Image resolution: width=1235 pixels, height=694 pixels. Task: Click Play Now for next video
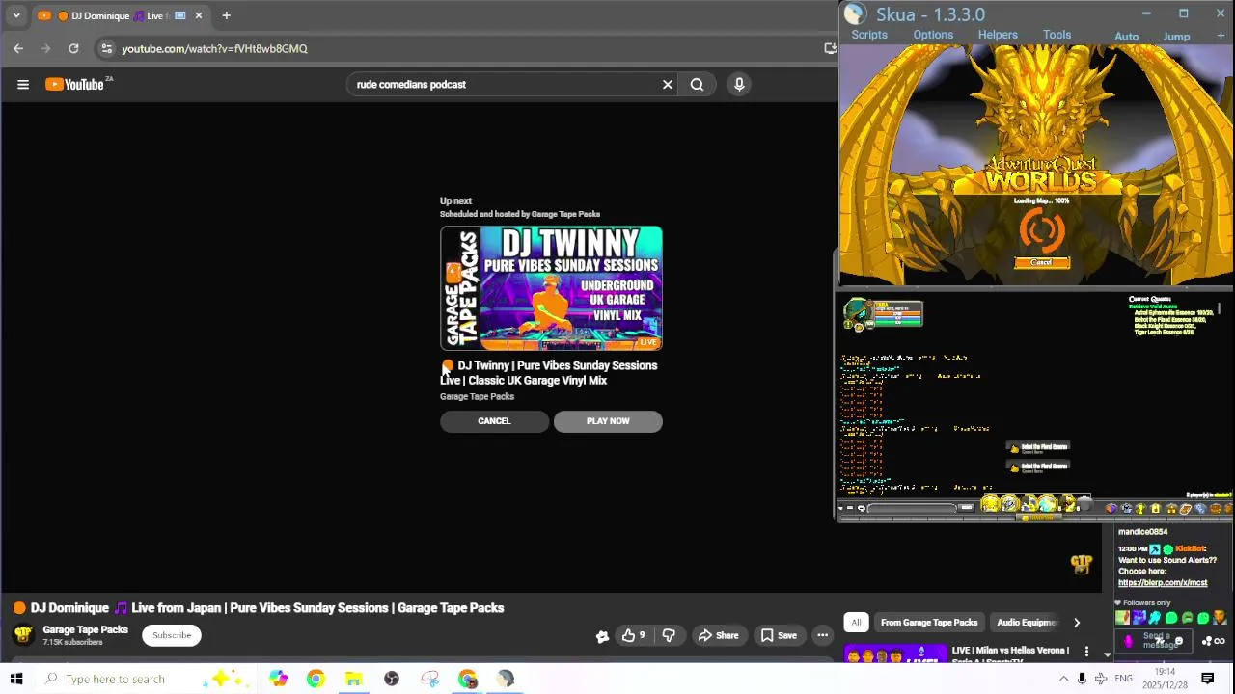608,421
